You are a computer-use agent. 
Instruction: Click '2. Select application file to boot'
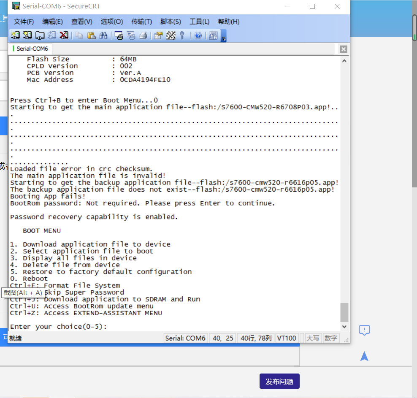(81, 251)
